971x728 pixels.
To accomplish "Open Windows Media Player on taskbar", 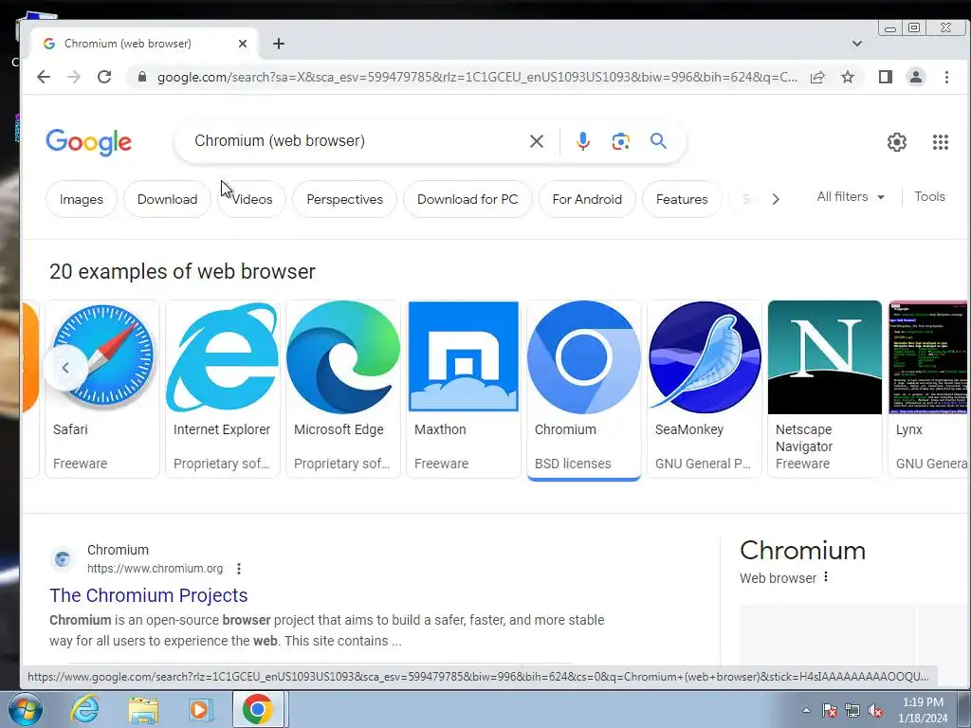I will click(201, 709).
